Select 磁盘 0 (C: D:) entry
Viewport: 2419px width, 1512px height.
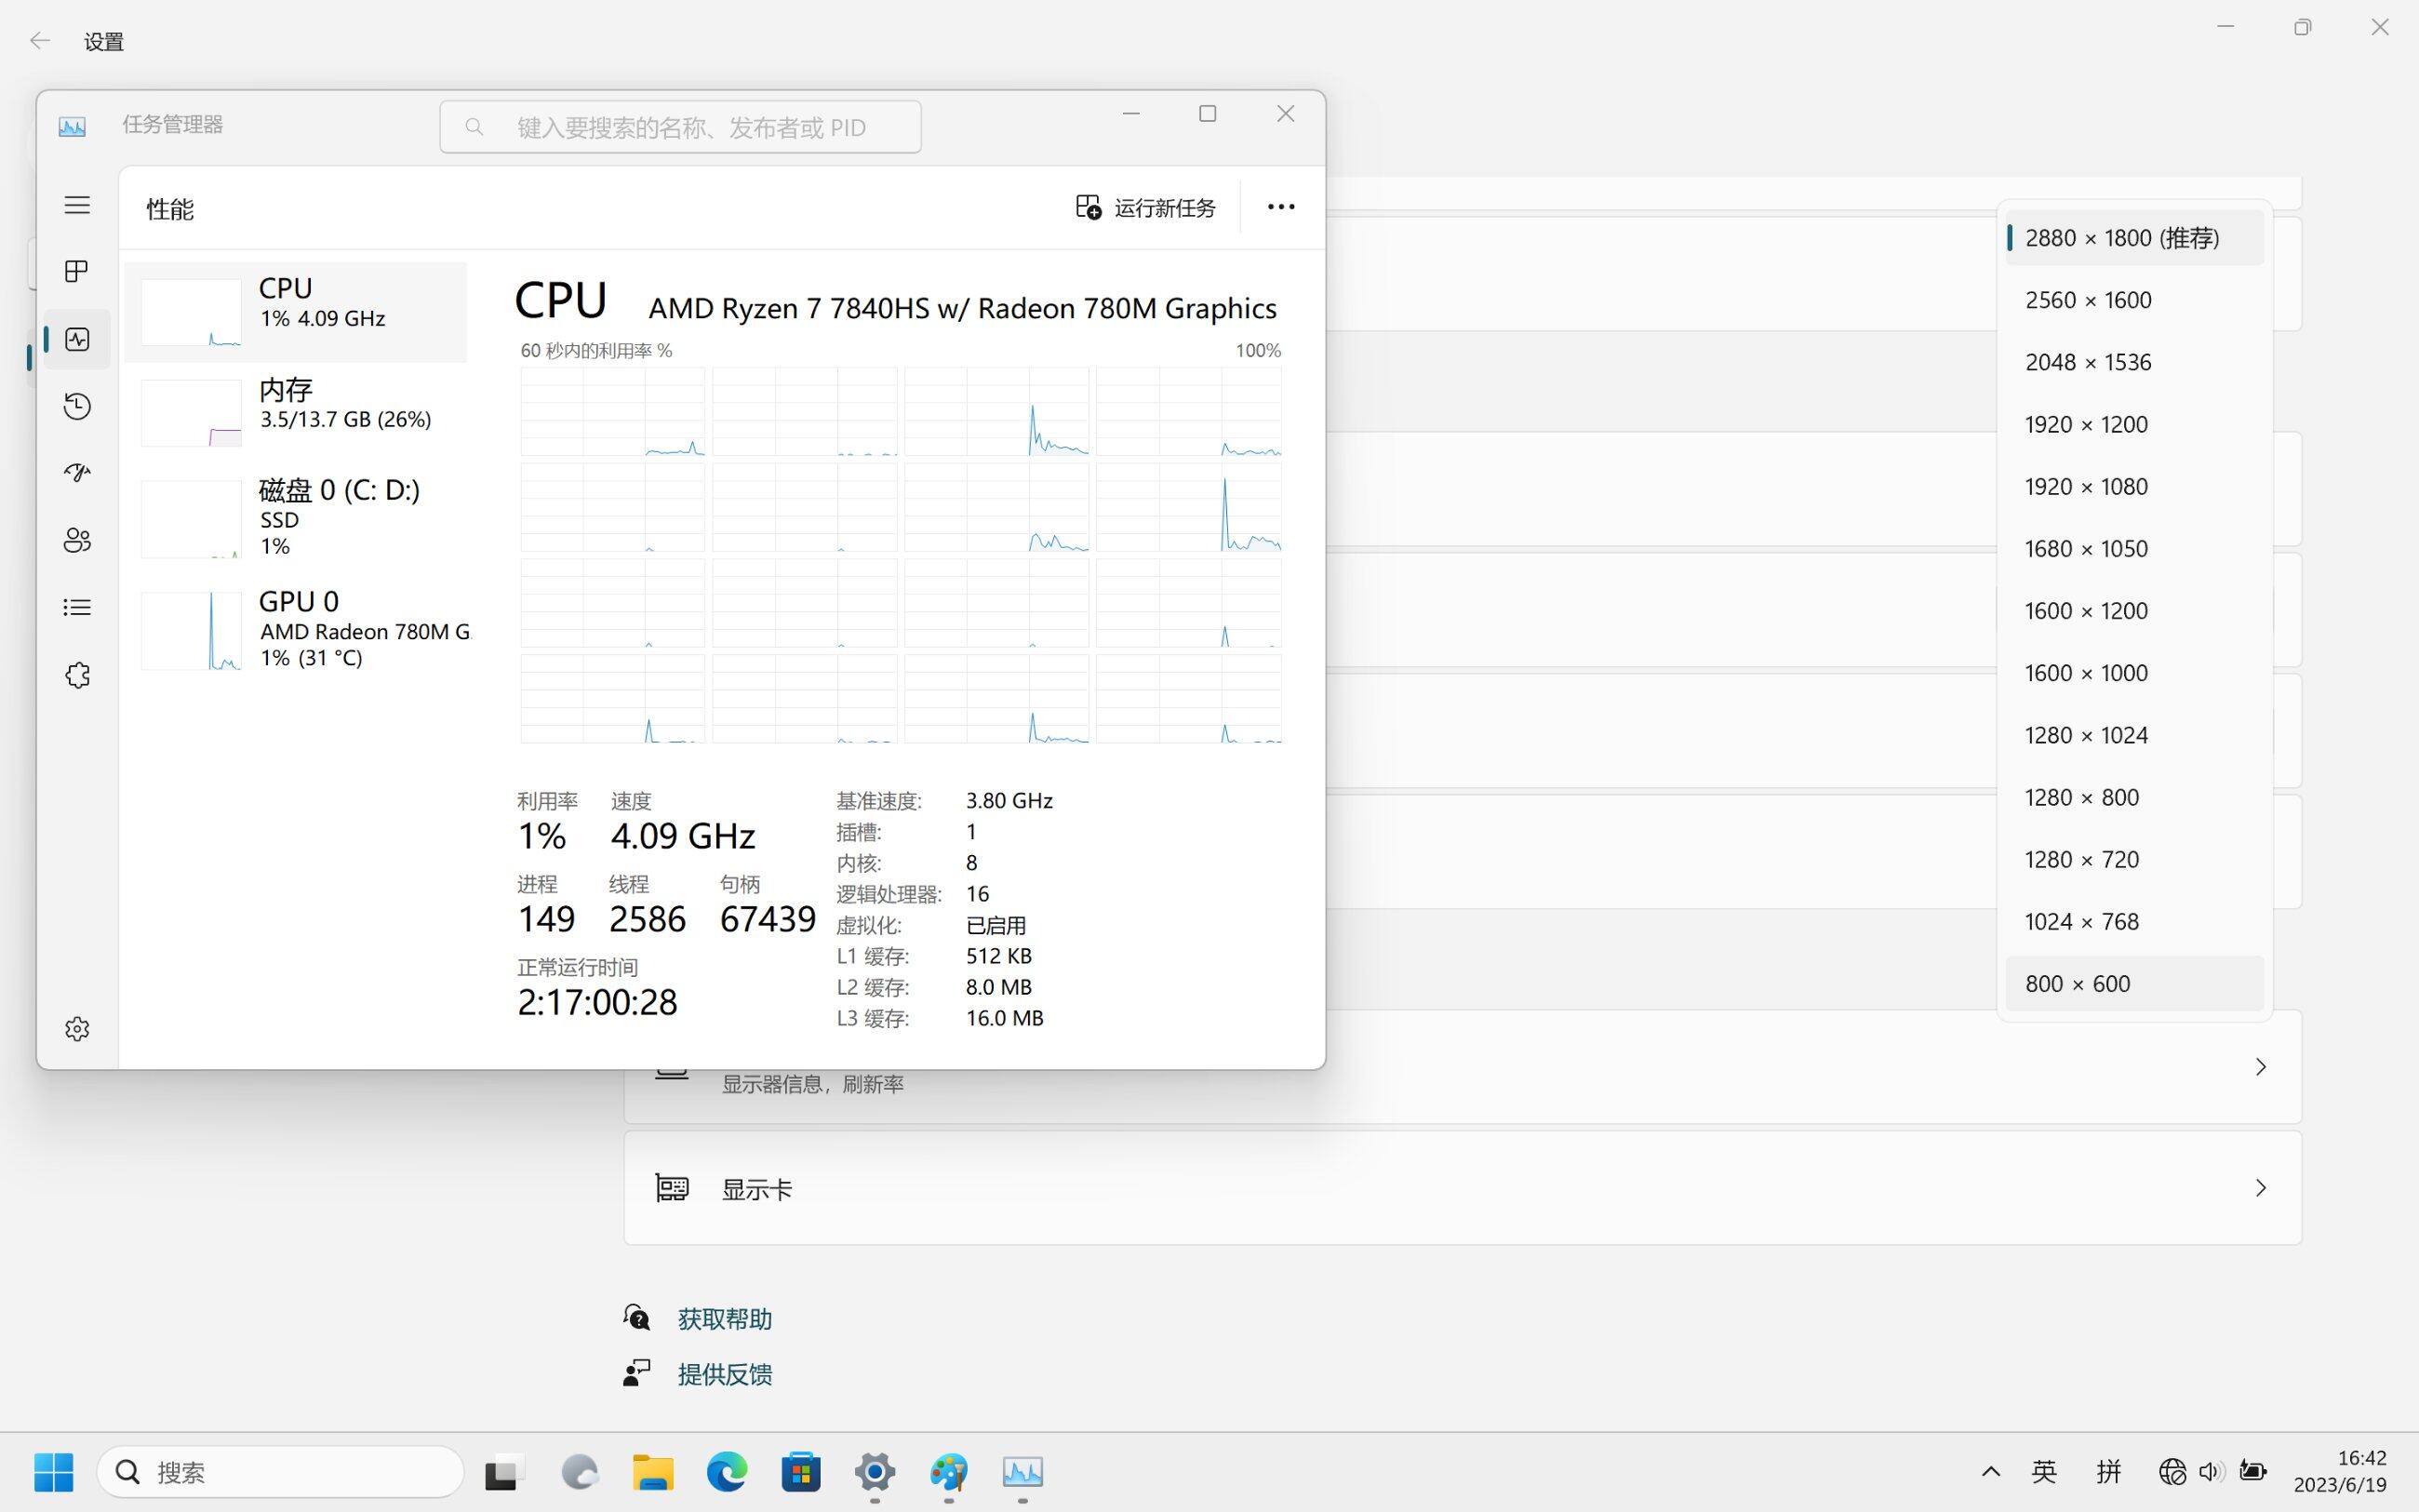[296, 518]
